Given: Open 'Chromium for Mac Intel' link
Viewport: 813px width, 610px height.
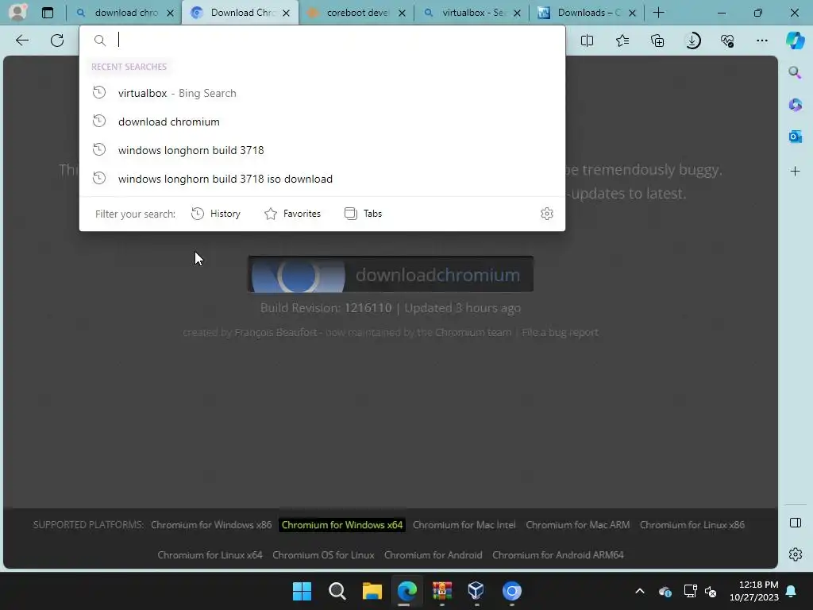Looking at the screenshot, I should click(464, 525).
